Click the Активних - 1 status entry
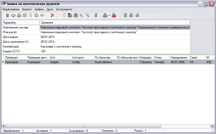 click(44, 131)
